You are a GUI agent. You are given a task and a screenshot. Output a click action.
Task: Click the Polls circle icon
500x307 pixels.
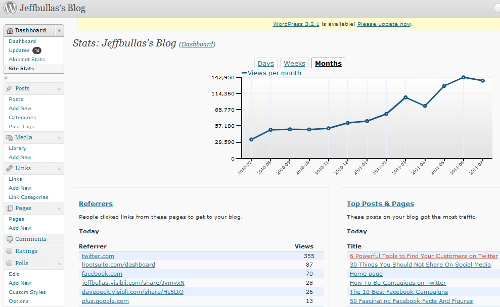click(9, 263)
